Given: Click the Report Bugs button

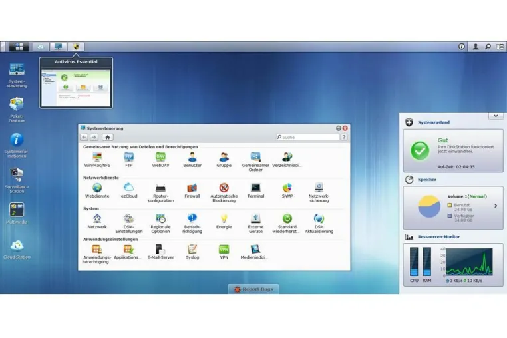Looking at the screenshot, I should 254,289.
